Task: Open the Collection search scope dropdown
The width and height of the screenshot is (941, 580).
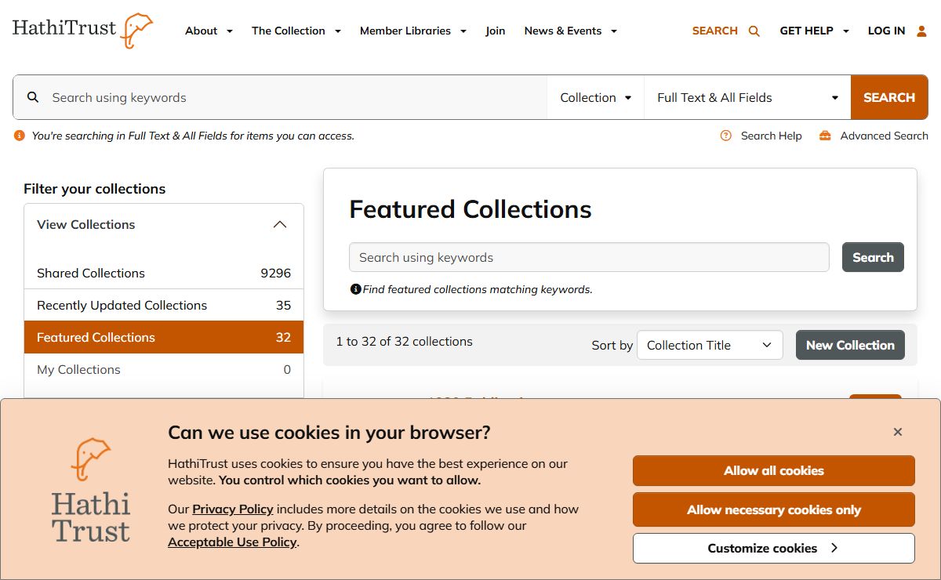Action: [595, 97]
